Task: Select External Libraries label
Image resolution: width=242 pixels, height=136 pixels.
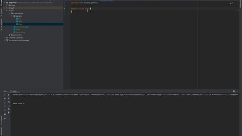Action: click(x=16, y=38)
